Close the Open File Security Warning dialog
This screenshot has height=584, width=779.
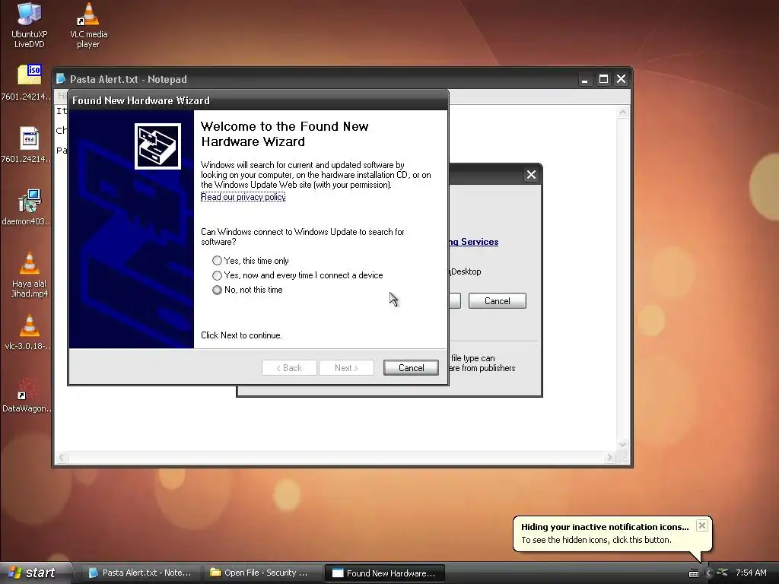[531, 175]
